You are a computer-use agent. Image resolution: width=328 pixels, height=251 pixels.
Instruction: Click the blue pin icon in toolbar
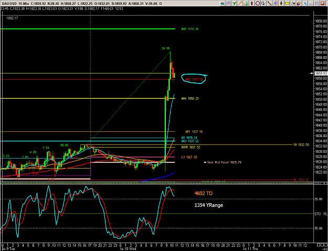(x=305, y=3)
